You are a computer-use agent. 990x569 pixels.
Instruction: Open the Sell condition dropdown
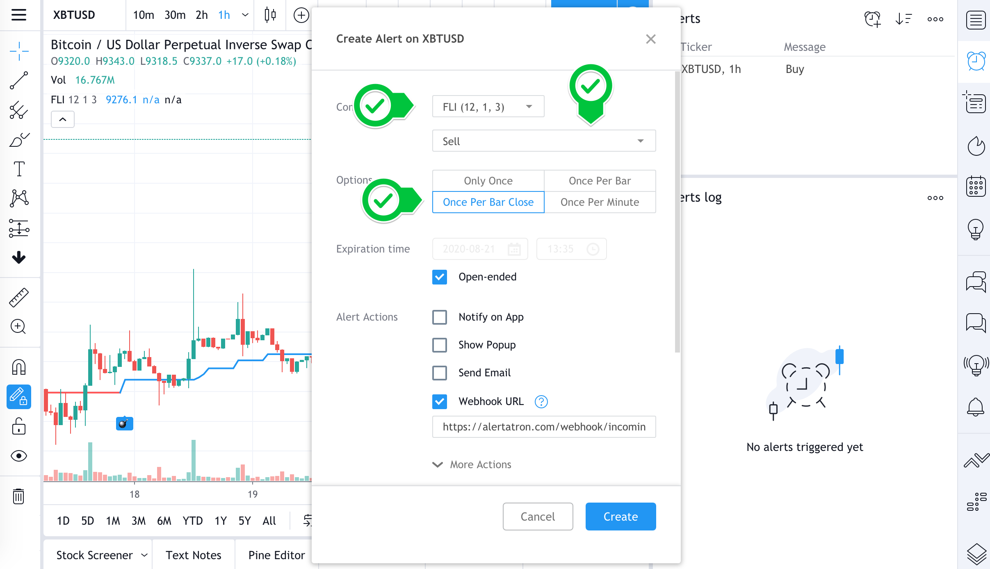pyautogui.click(x=543, y=141)
